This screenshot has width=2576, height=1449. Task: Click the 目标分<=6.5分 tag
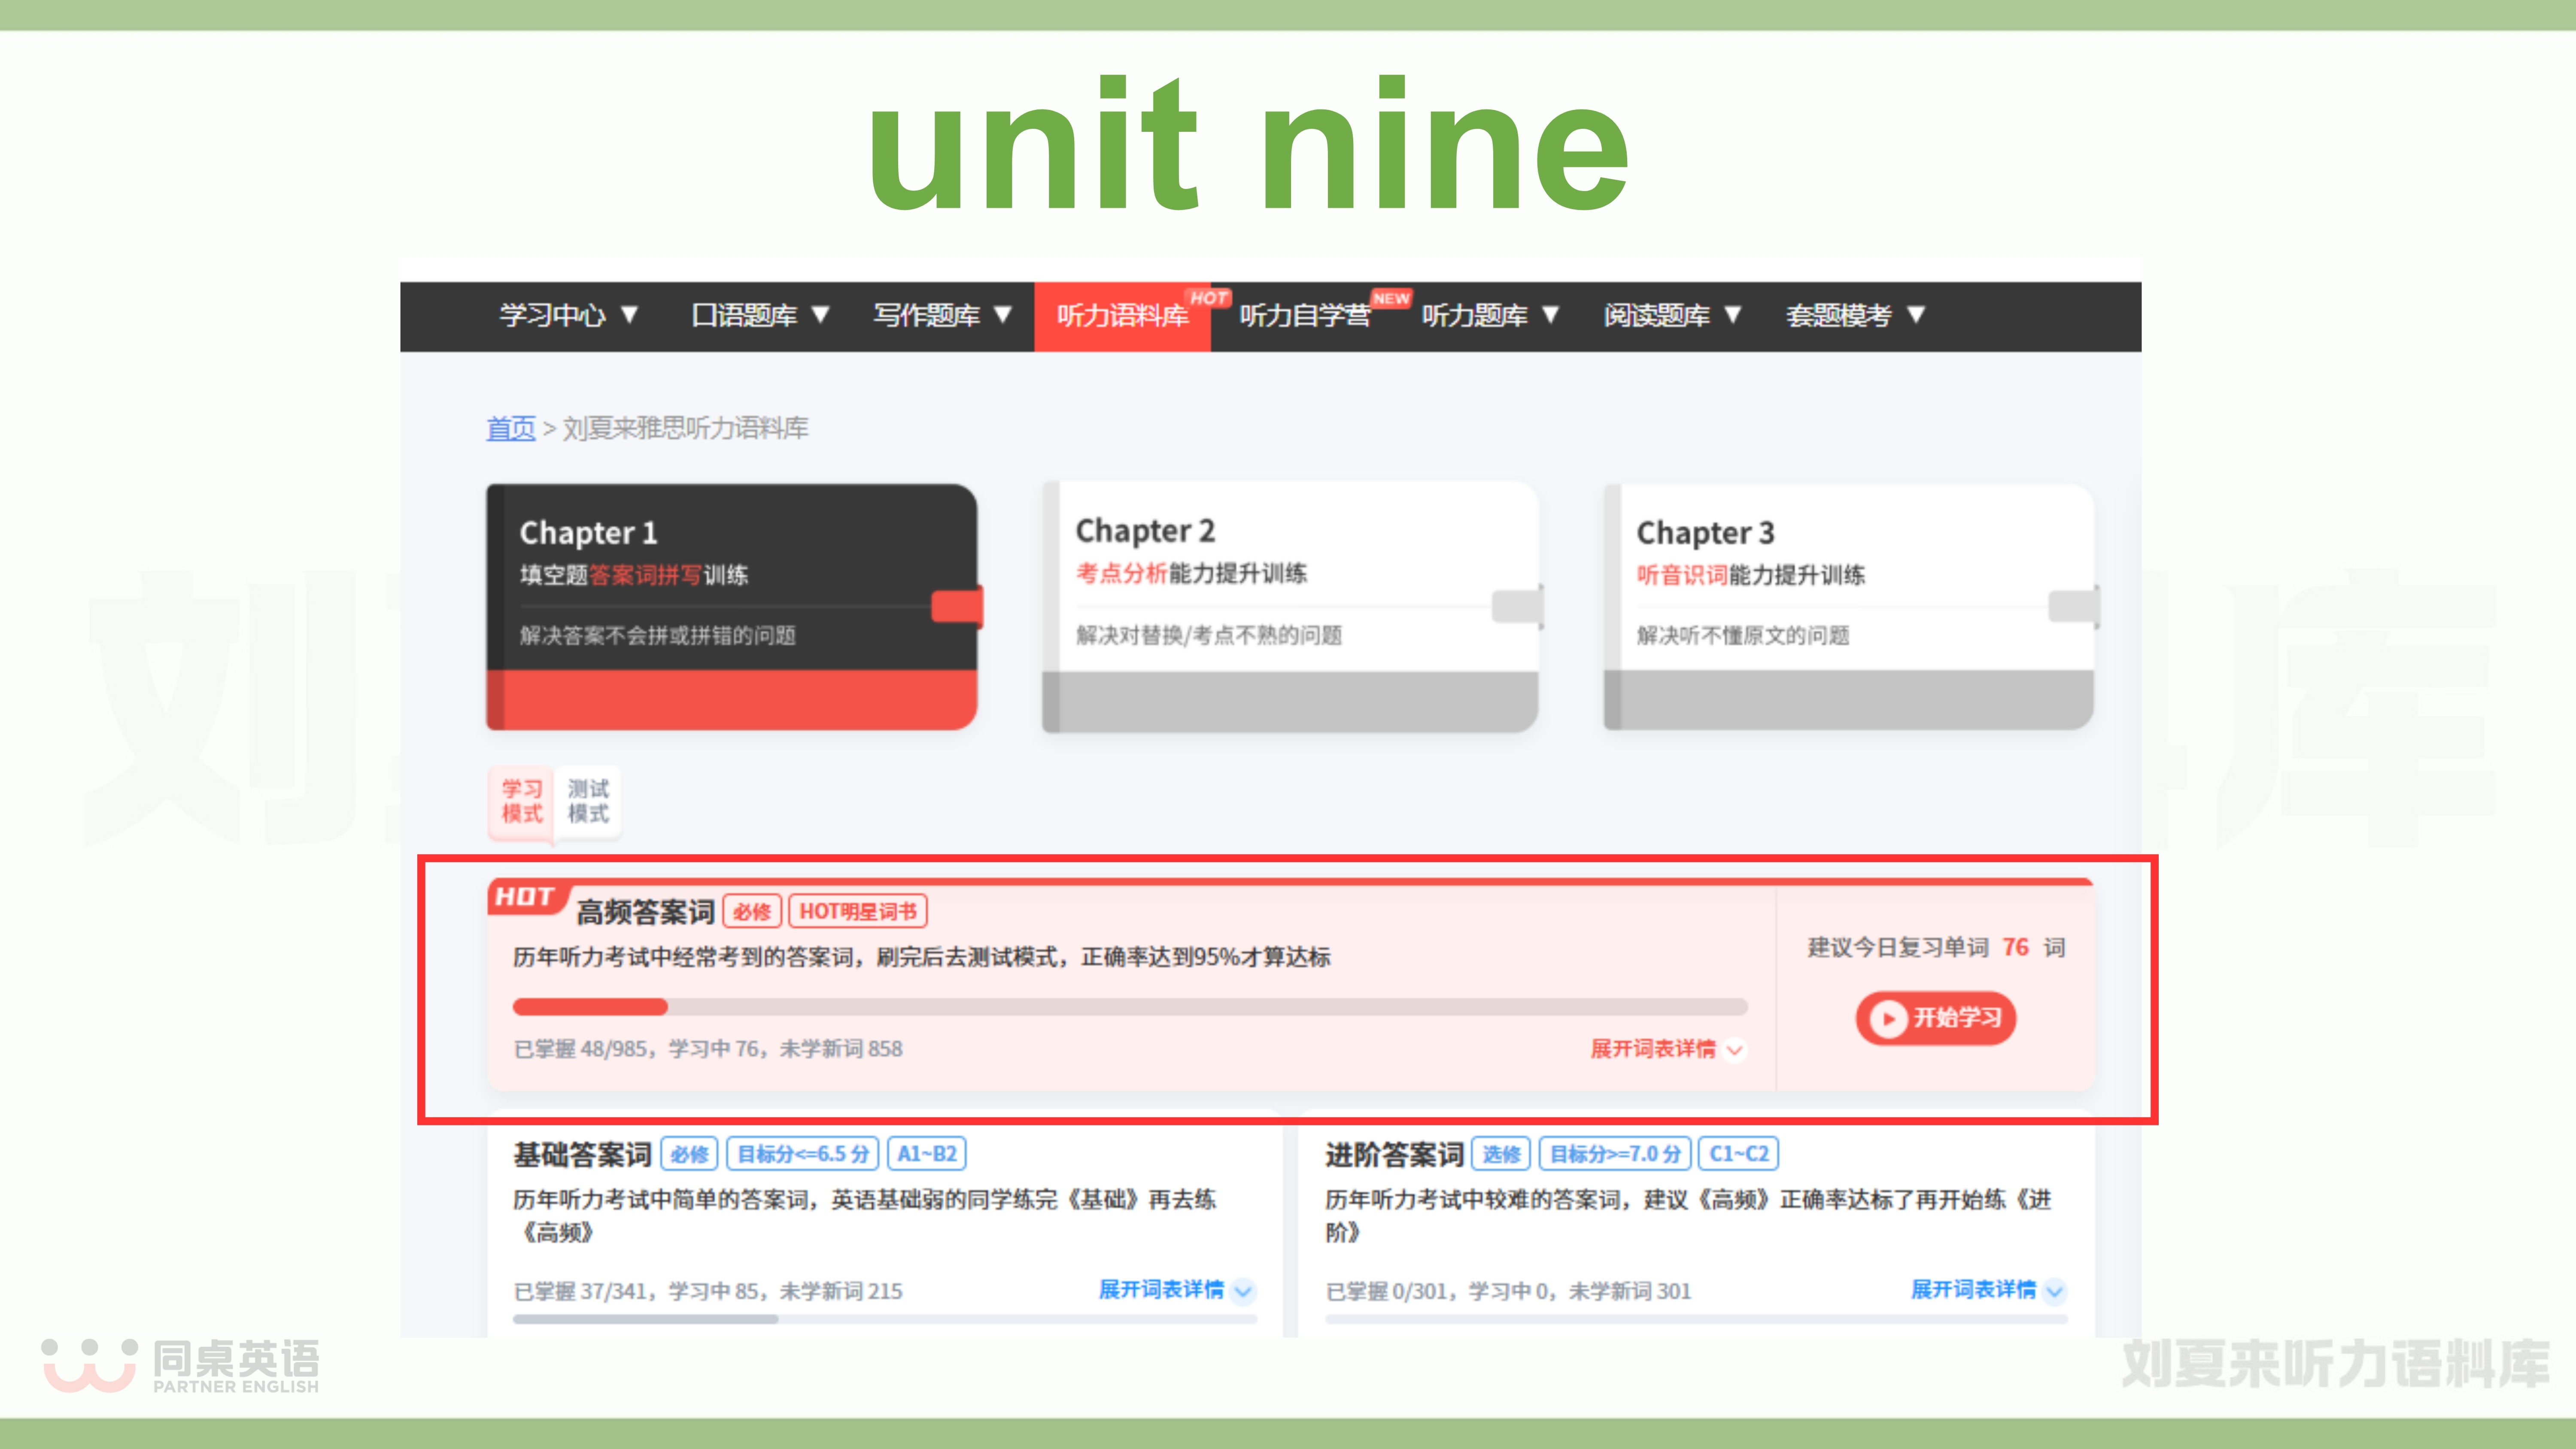pyautogui.click(x=802, y=1154)
